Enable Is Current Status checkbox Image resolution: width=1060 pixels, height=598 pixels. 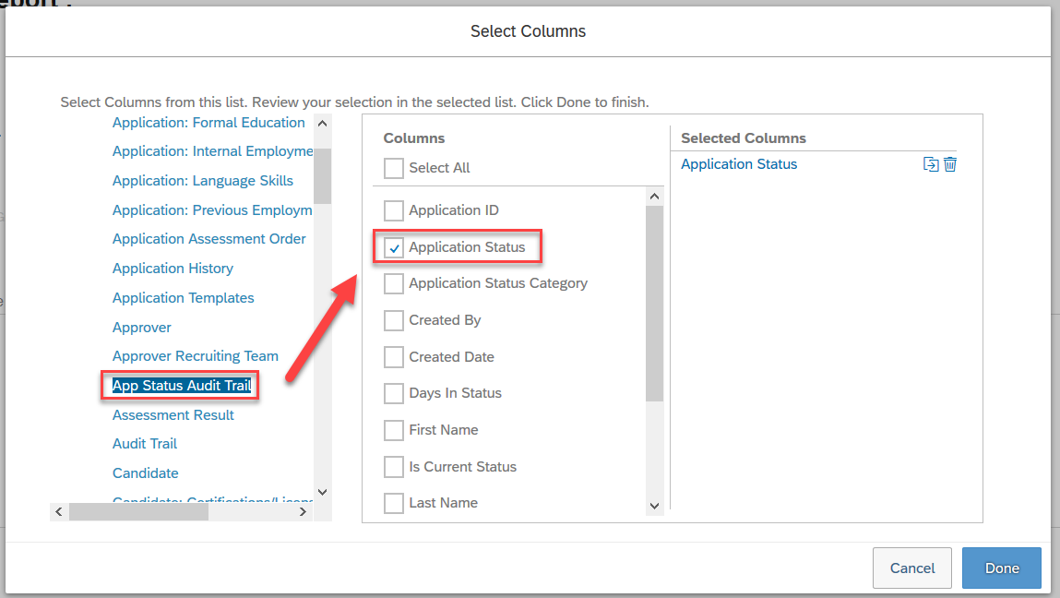coord(393,467)
